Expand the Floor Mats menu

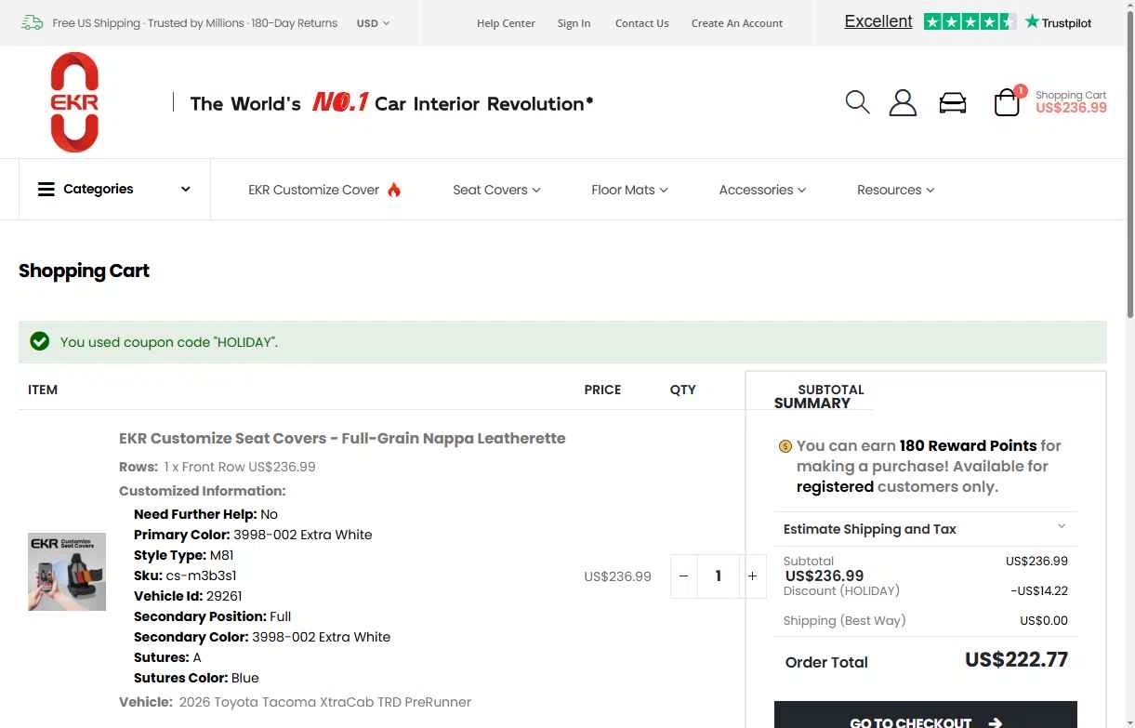629,190
